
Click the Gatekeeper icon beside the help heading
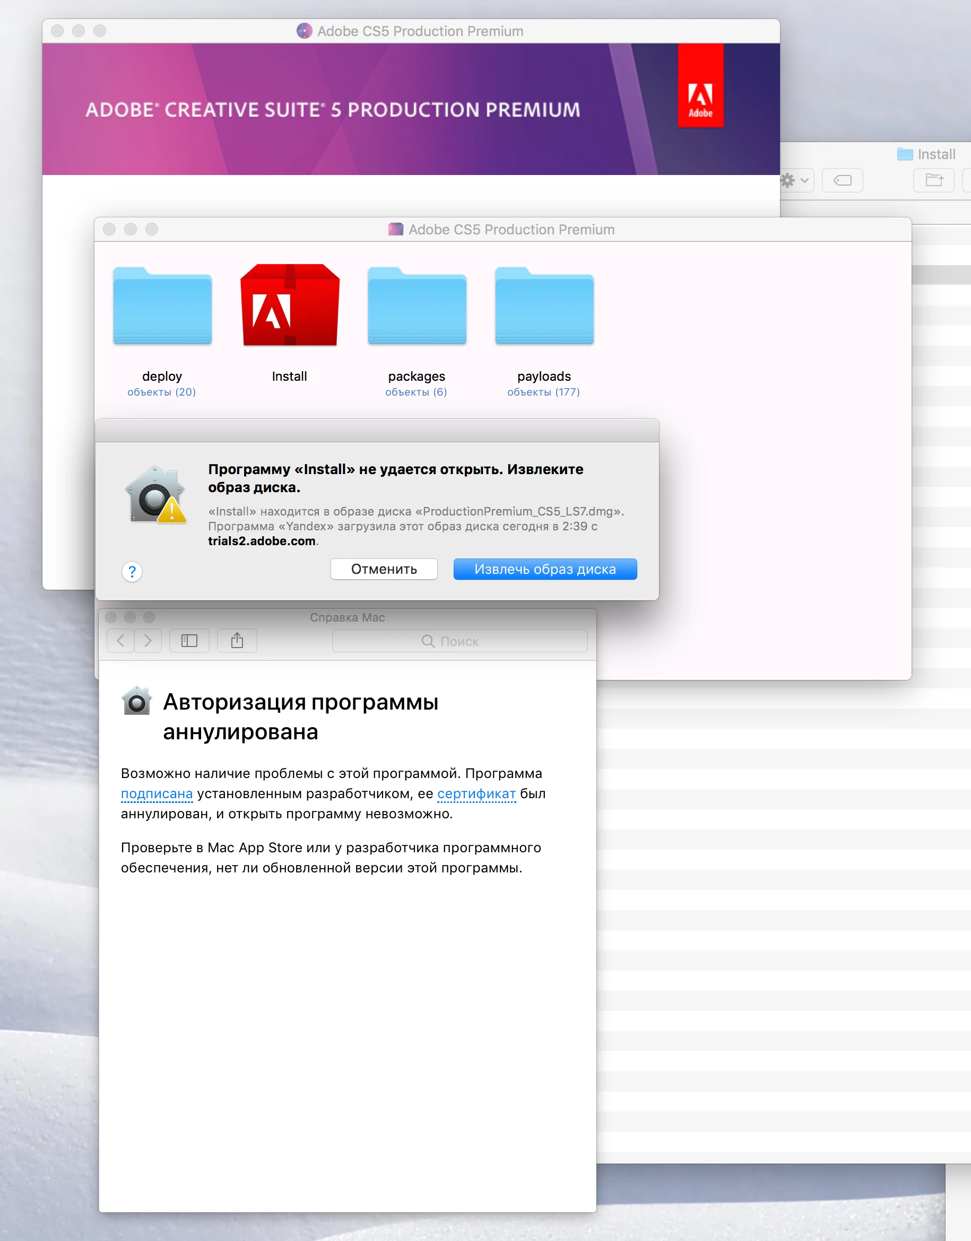click(x=136, y=700)
